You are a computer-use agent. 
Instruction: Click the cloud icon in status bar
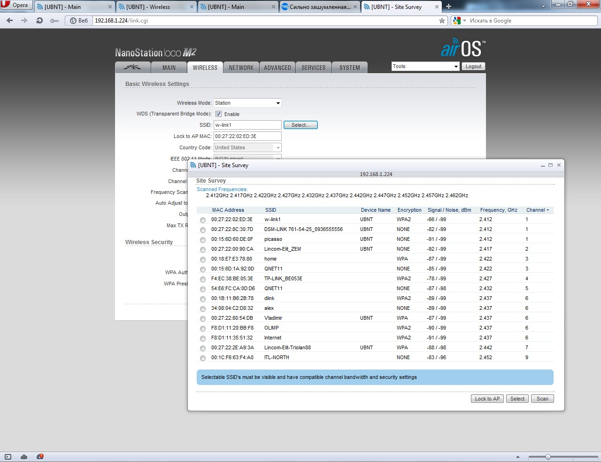point(24,457)
